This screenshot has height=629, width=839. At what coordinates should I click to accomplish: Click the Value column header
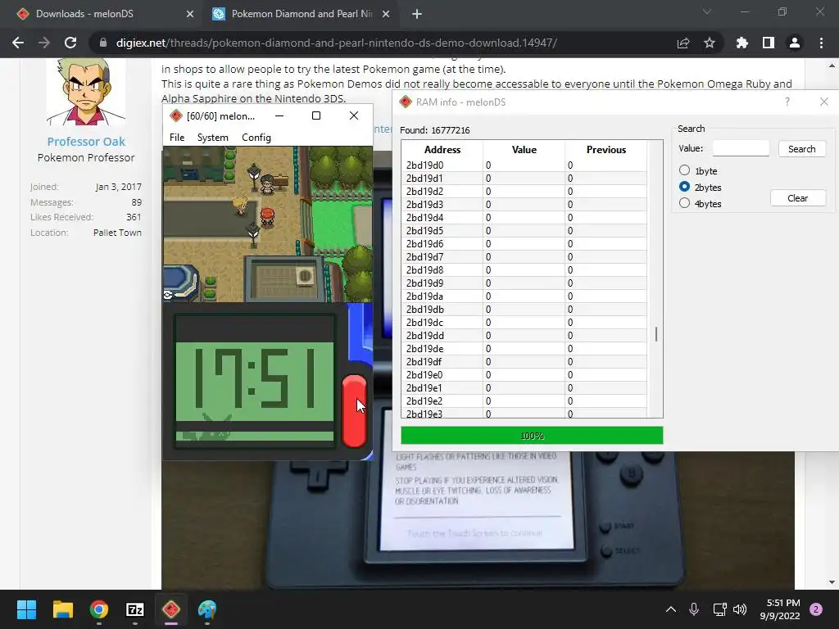524,150
